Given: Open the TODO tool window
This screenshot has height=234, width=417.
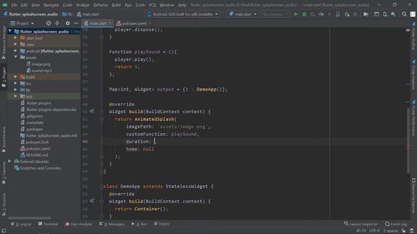Looking at the screenshot, I should pyautogui.click(x=162, y=224).
